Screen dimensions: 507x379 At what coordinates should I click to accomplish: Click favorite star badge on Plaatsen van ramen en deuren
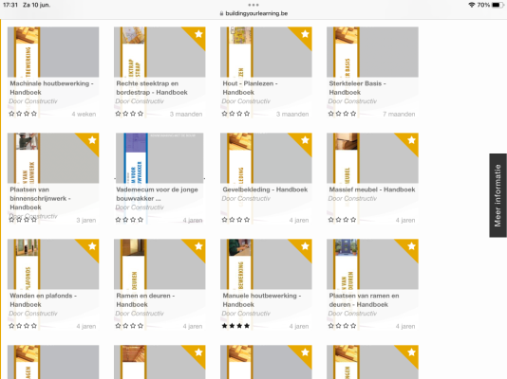click(411, 246)
